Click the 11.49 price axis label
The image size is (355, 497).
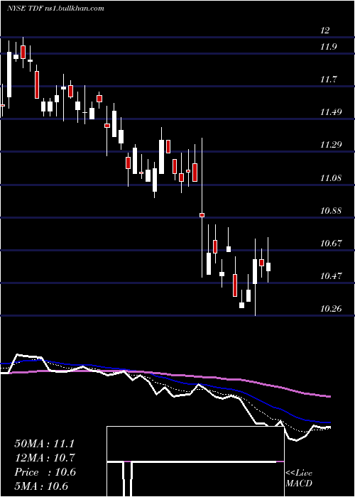pos(331,112)
